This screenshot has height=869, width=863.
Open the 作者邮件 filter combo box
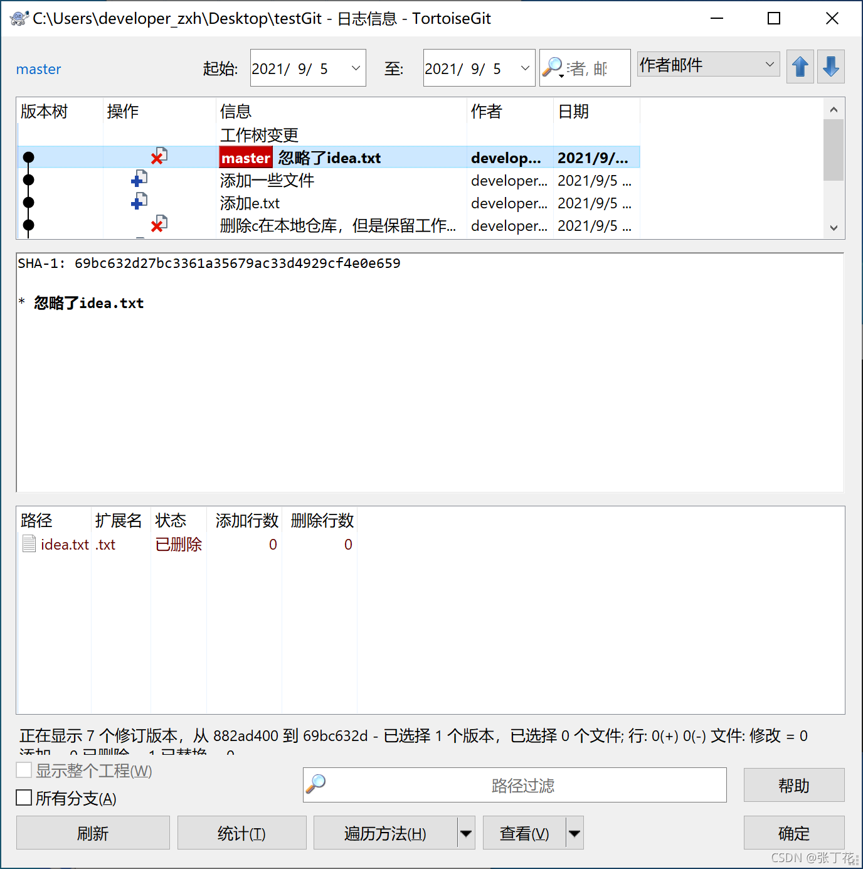tap(709, 64)
